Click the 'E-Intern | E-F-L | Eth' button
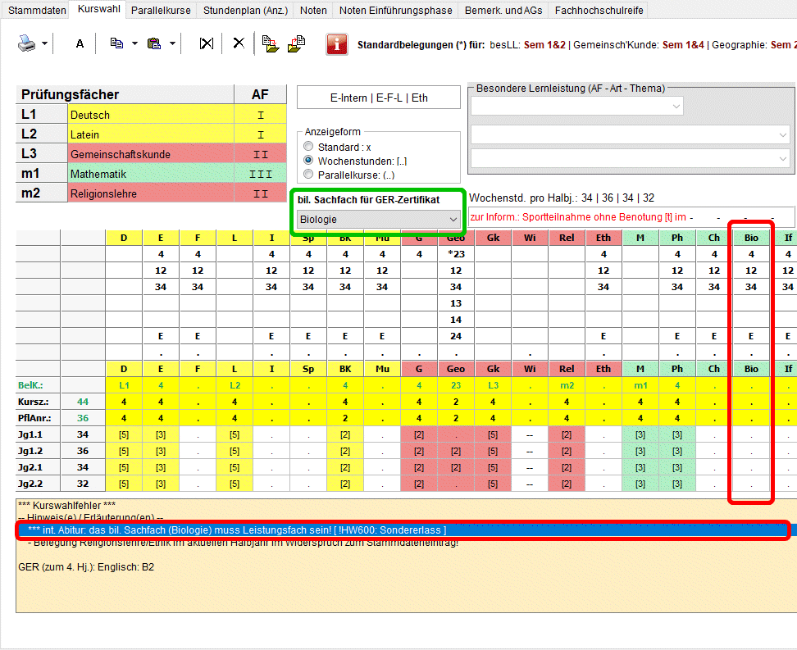This screenshot has width=797, height=650. click(x=378, y=98)
